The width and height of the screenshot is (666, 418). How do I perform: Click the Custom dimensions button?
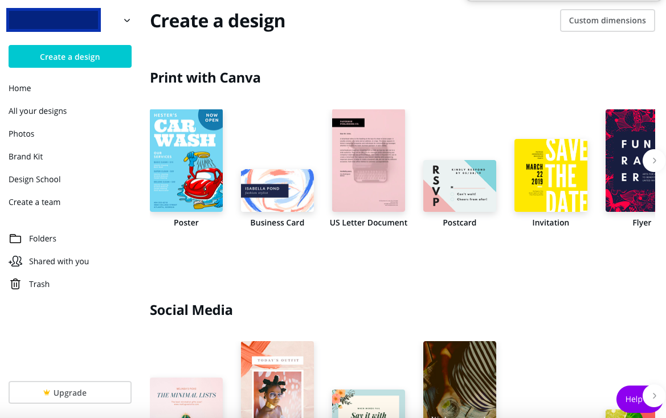607,21
